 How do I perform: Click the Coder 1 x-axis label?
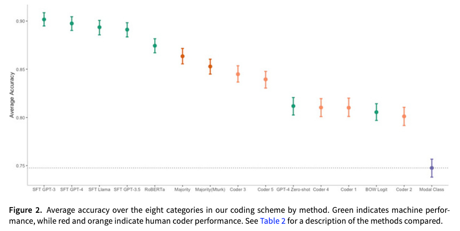pos(349,189)
